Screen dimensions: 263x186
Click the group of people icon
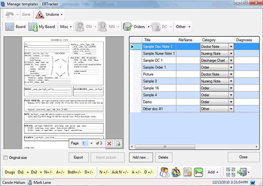pyautogui.click(x=176, y=172)
